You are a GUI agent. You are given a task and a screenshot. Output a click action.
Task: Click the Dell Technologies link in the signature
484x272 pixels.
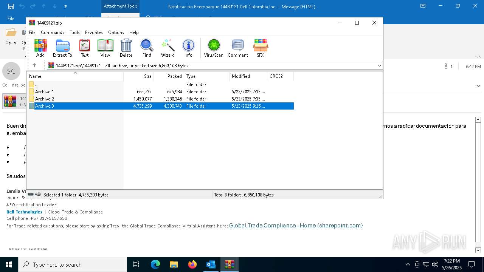[24, 212]
